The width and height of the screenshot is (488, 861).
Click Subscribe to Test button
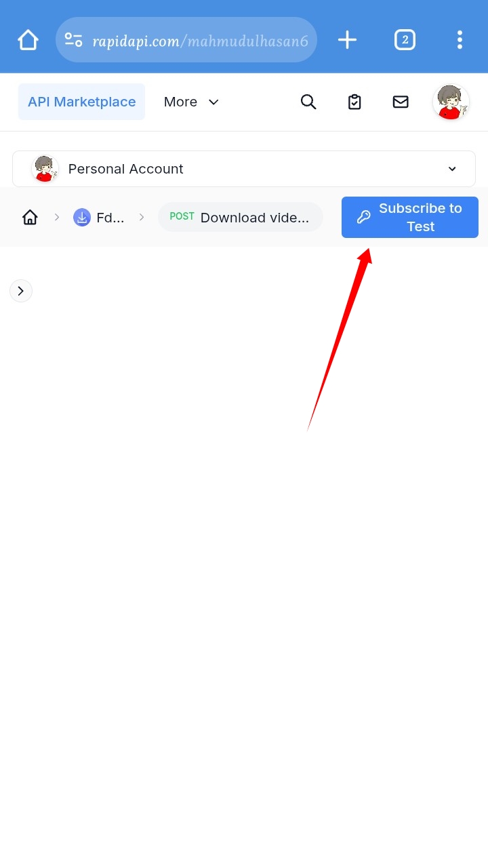[410, 217]
